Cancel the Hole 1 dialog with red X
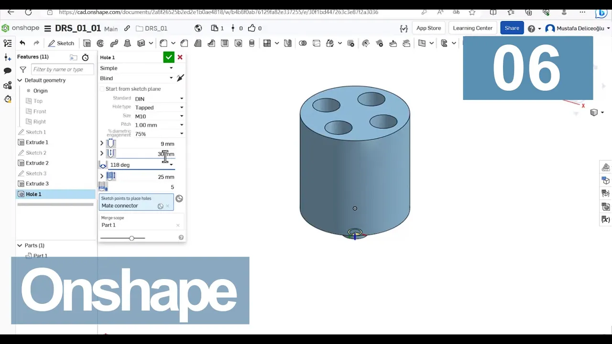 pos(180,57)
